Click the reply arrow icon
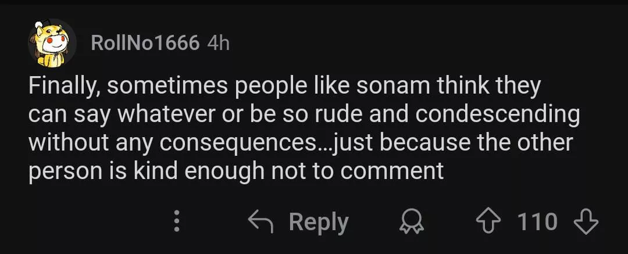 (261, 221)
